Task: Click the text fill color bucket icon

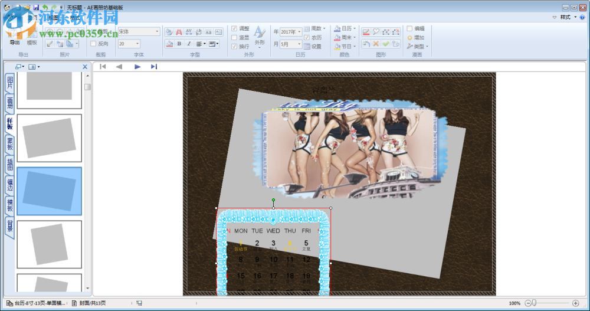Action: click(x=169, y=44)
